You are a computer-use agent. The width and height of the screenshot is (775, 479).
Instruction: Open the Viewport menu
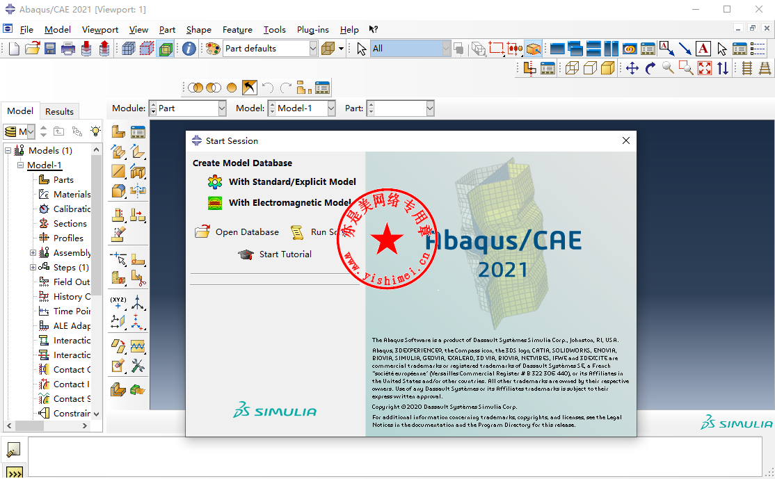(100, 30)
